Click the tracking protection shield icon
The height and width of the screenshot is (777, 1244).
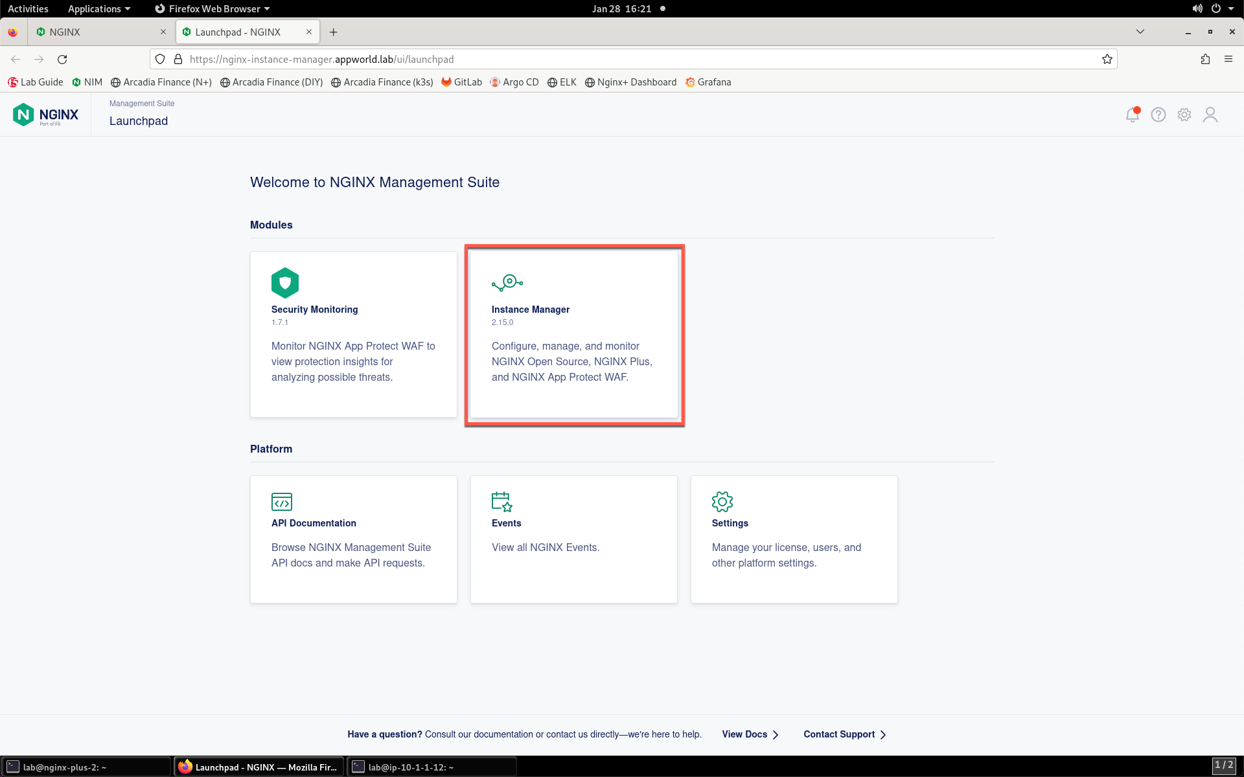point(160,59)
